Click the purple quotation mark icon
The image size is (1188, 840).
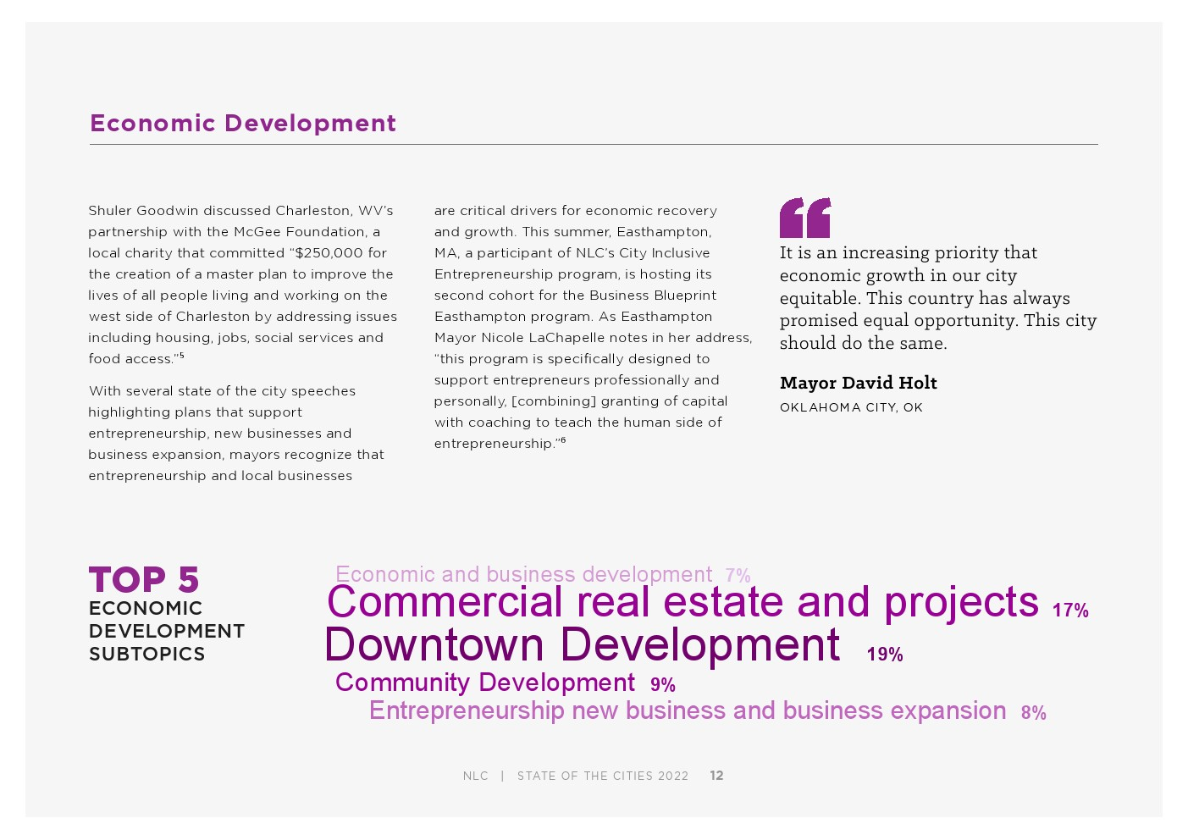pos(805,218)
